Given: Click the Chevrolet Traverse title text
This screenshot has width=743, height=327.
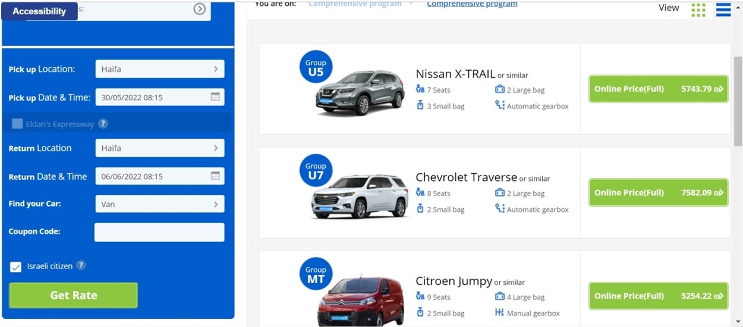Looking at the screenshot, I should tap(467, 177).
